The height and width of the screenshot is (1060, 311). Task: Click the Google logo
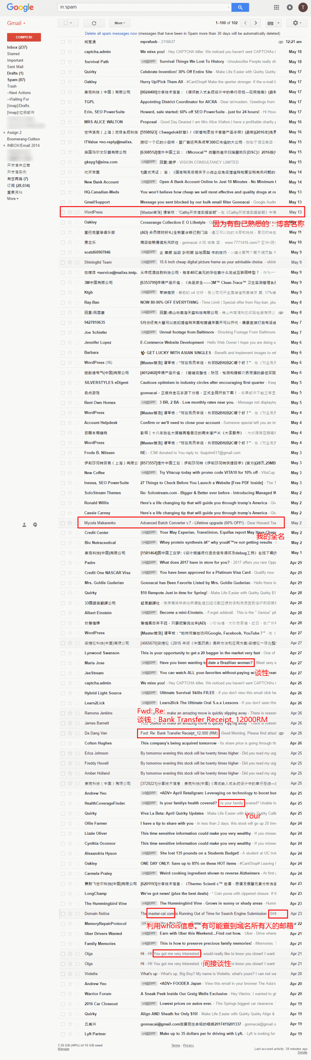pos(20,7)
